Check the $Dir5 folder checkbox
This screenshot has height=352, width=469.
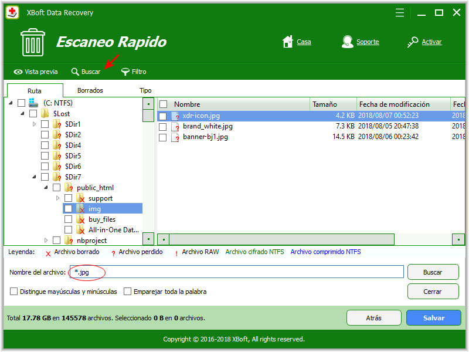pyautogui.click(x=45, y=156)
